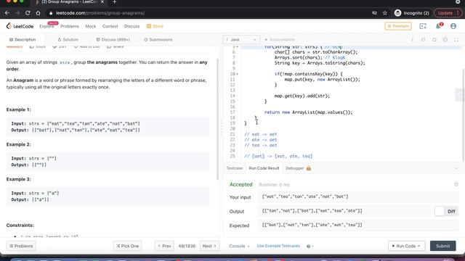Open the Explore menu item

point(46,26)
